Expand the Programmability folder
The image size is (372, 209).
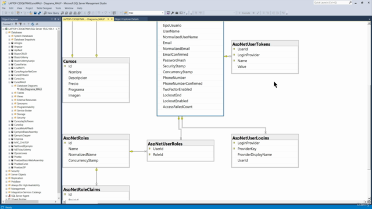(x=12, y=107)
